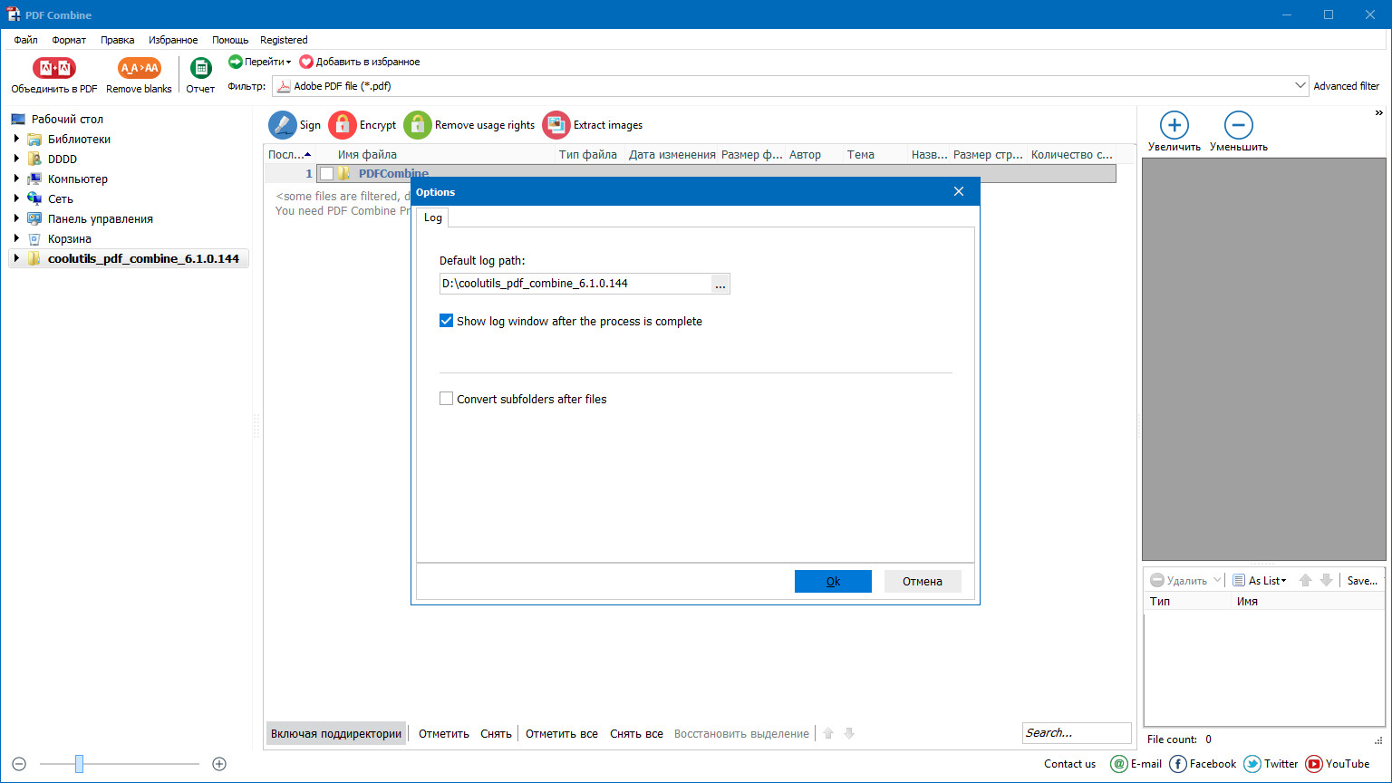Click the minus icon by the bottom slider

pyautogui.click(x=19, y=764)
